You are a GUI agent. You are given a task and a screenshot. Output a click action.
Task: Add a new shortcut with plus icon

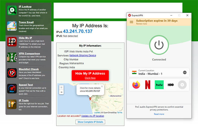[182, 85]
